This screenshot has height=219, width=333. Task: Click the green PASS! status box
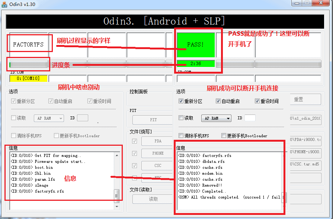coord(196,45)
